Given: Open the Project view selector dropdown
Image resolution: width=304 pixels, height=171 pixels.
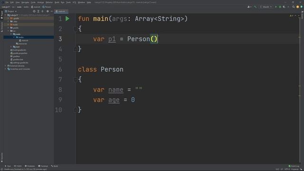Looking at the screenshot, I should [x=10, y=11].
